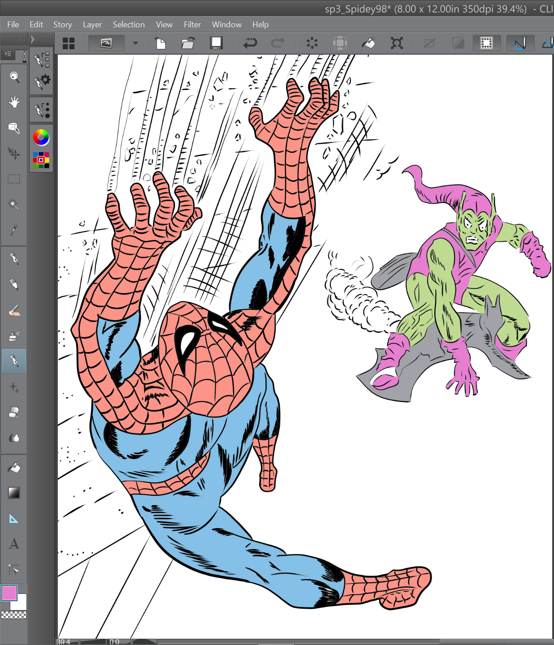Viewport: 554px width, 645px height.
Task: Open the Sub Tool palette icon
Action: click(42, 59)
